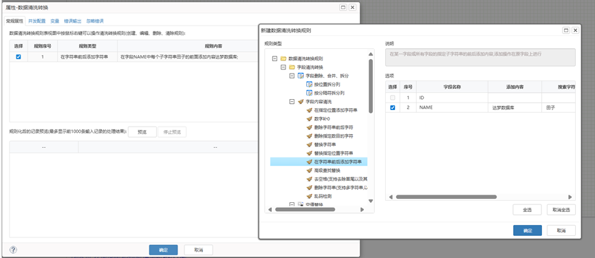Click the icon of 字段删除、合并、拆分
This screenshot has height=258, width=595.
coord(301,76)
